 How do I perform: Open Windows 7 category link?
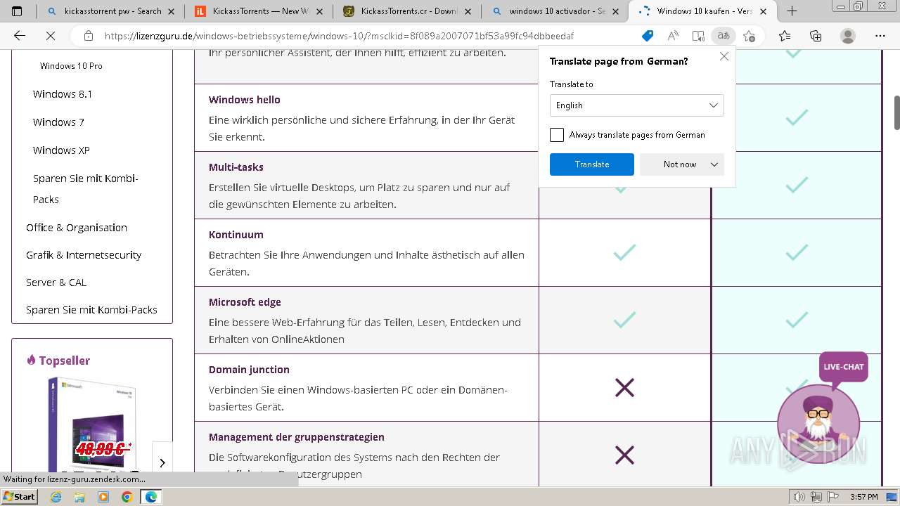[58, 122]
